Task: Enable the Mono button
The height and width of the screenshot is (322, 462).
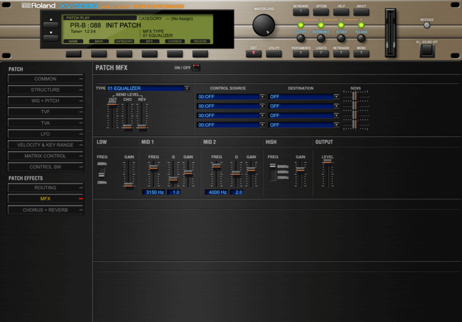Action: [361, 54]
